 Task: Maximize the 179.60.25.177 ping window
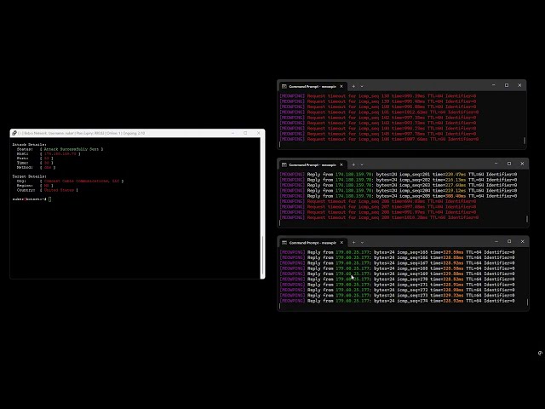pos(509,241)
